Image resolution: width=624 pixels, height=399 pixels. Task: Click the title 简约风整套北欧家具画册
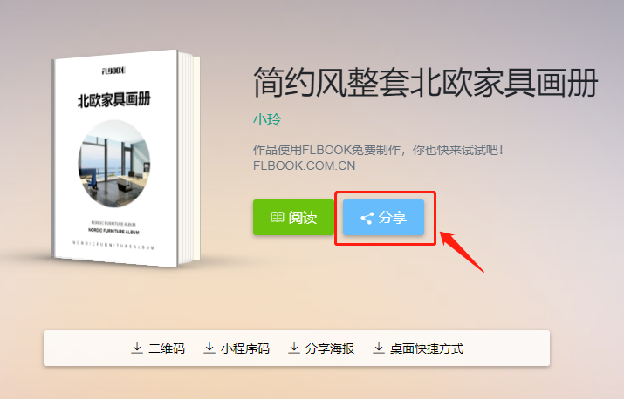[425, 83]
